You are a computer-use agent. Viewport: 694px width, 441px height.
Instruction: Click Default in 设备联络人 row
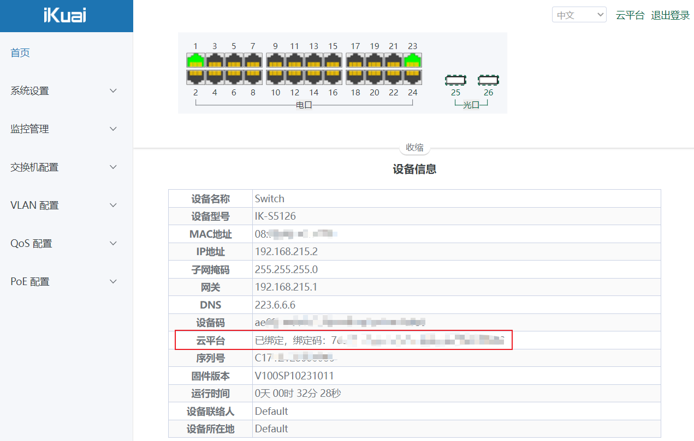pos(271,411)
